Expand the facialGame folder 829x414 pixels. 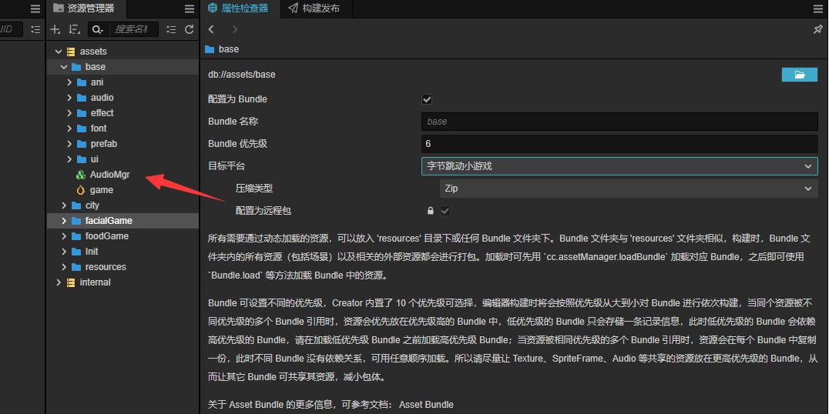[x=64, y=220]
